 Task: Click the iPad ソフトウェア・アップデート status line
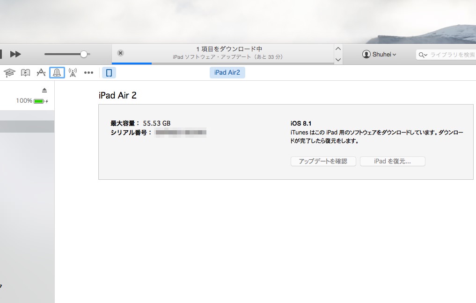(227, 57)
